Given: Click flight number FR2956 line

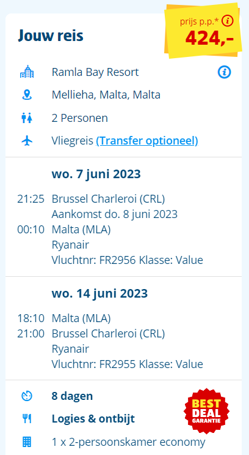Looking at the screenshot, I should [x=128, y=260].
